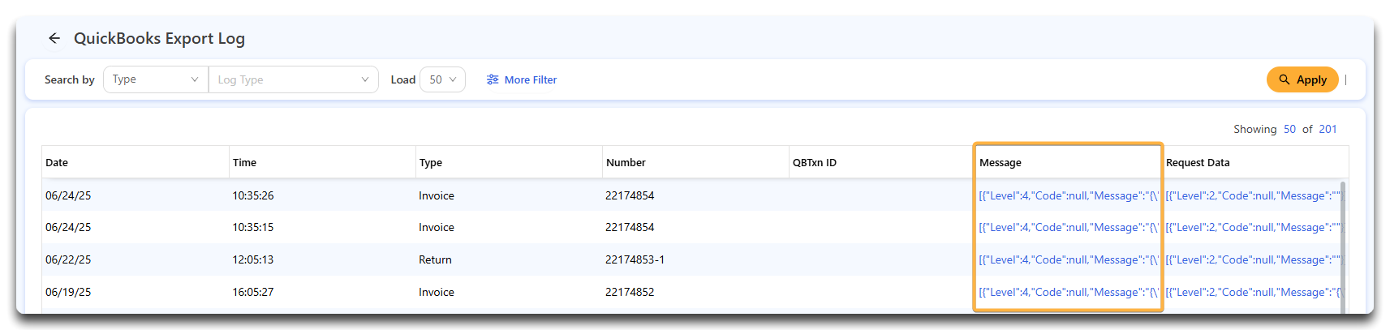This screenshot has width=1390, height=330.
Task: Click the magnifier icon in the Apply button
Action: coord(1285,79)
